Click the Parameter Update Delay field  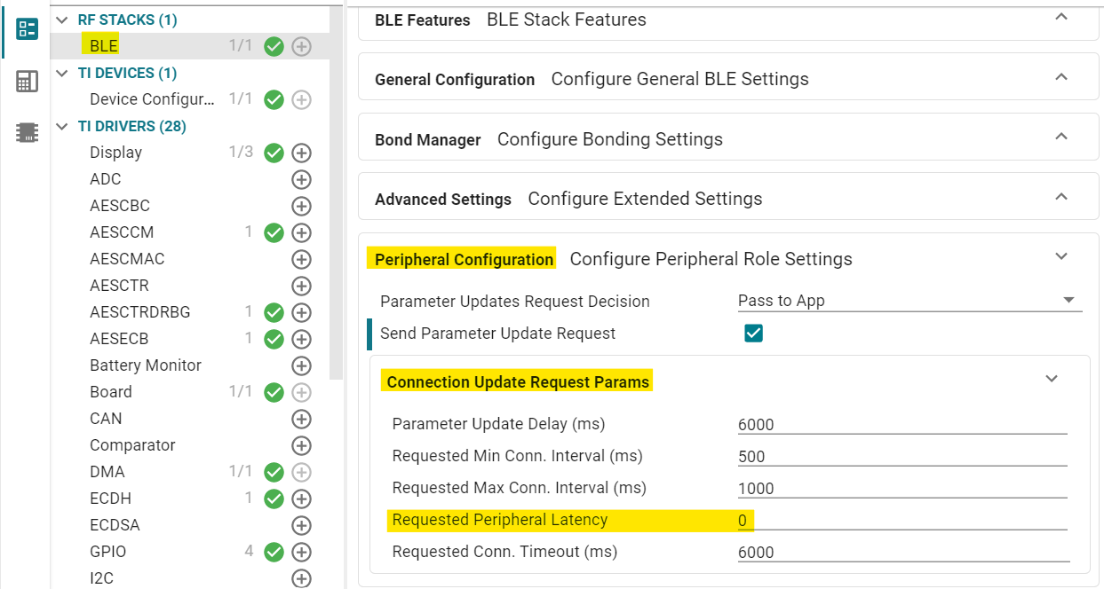point(901,424)
